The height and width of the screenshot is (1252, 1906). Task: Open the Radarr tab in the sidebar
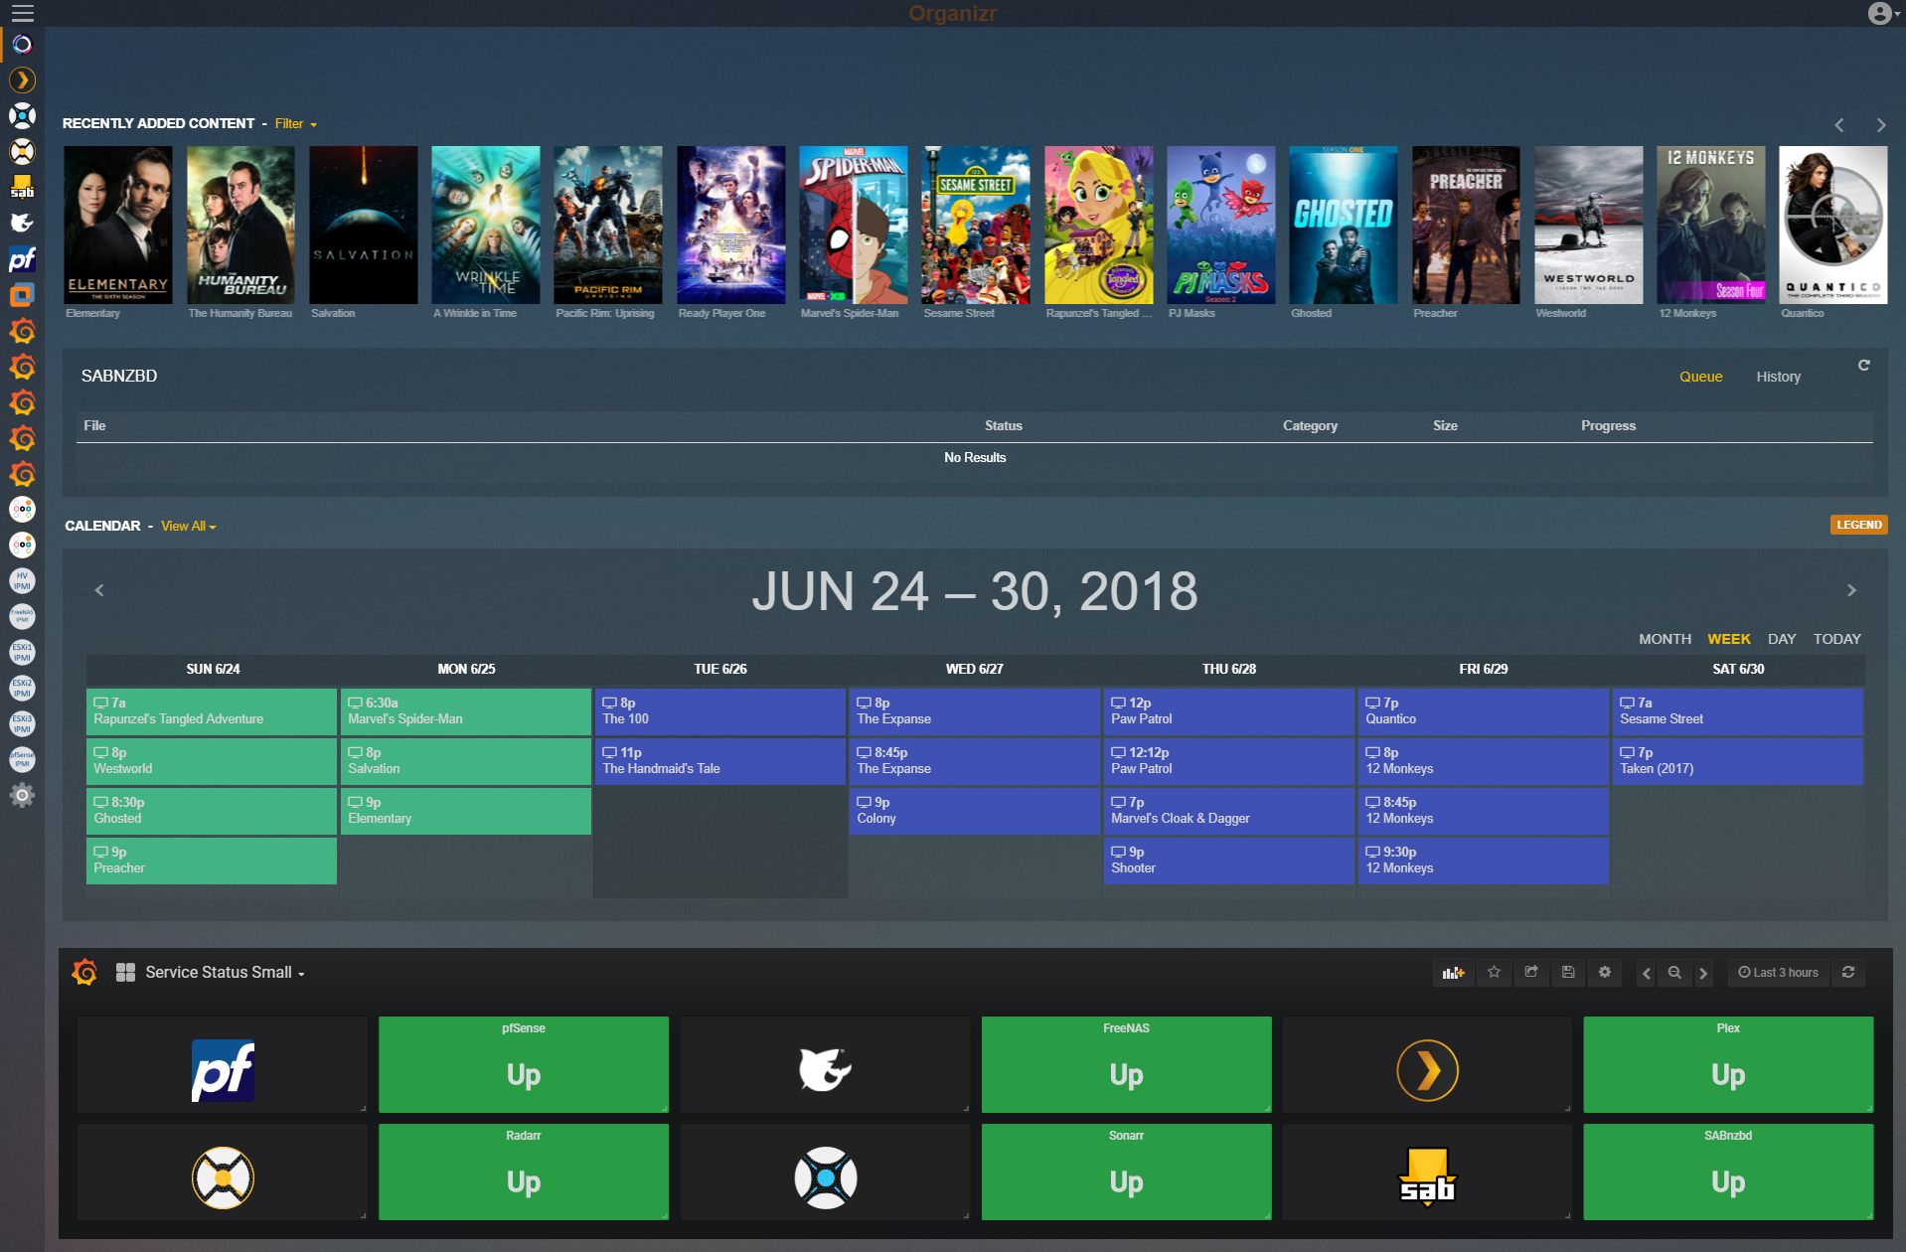[x=22, y=152]
